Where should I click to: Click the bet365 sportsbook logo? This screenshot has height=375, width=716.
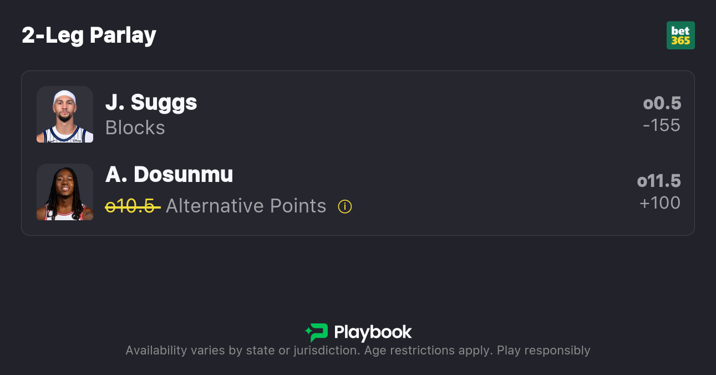coord(681,36)
